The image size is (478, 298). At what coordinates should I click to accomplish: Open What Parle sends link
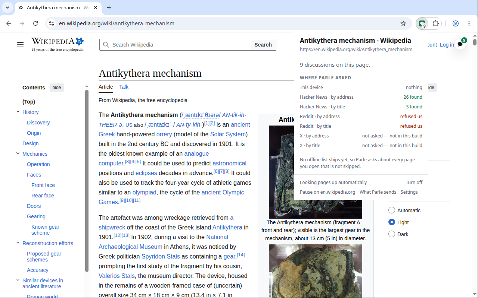tap(378, 192)
